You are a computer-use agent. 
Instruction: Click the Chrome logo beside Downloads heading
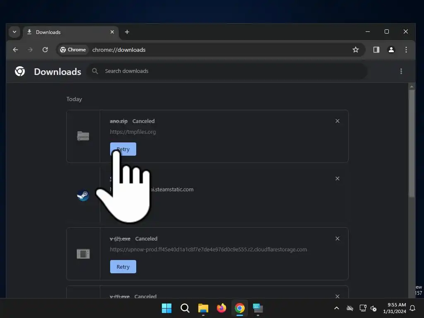(x=20, y=71)
